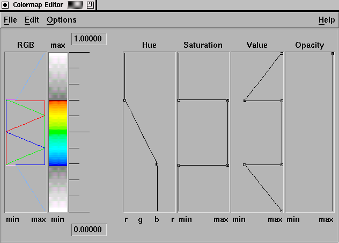Click the red band in the colormap bar
This screenshot has height=243, width=339.
point(58,102)
